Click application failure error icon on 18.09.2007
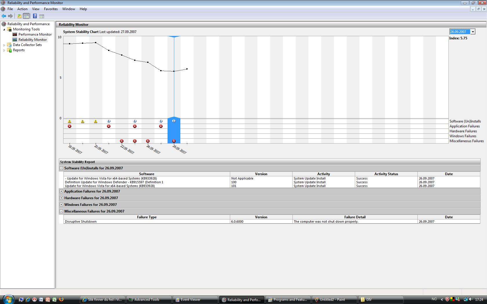 70,126
